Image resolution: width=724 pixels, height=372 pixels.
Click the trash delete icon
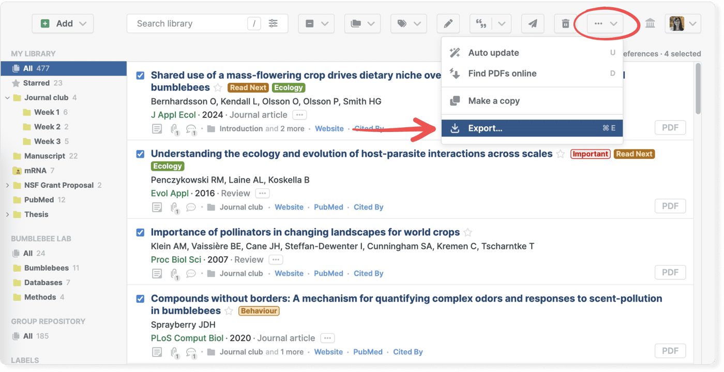pos(565,23)
